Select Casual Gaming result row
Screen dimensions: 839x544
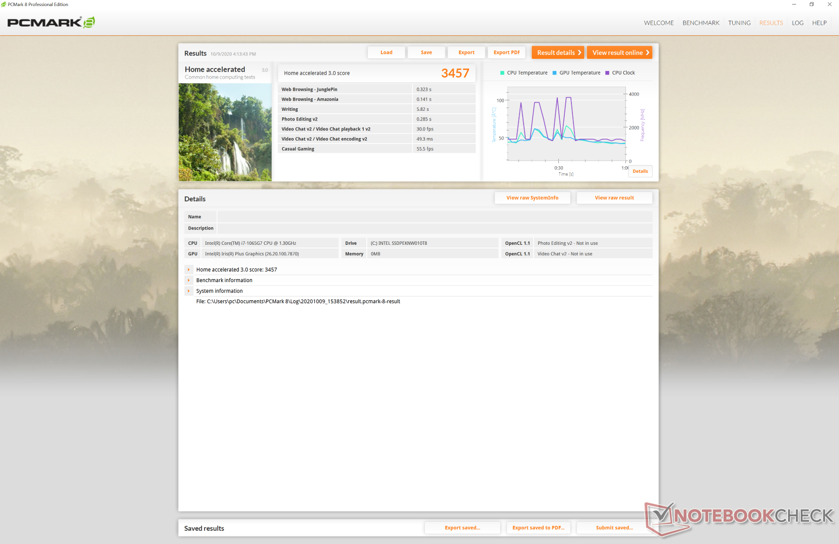tap(376, 149)
